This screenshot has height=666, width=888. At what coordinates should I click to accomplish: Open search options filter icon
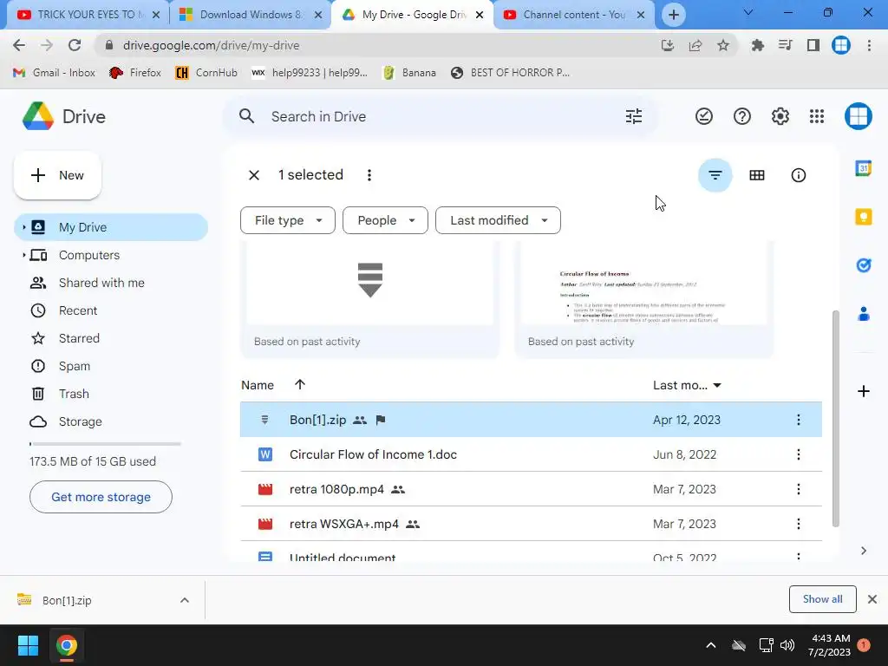[634, 117]
